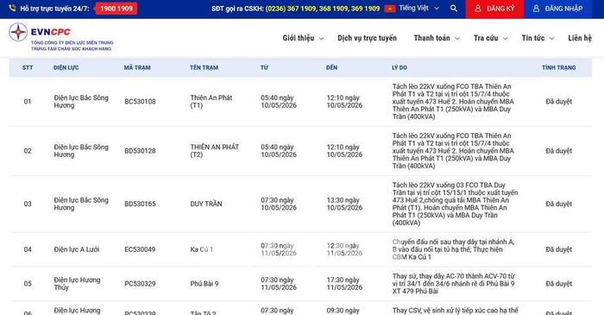Click the ĐĂNG NHẬP button

[557, 9]
